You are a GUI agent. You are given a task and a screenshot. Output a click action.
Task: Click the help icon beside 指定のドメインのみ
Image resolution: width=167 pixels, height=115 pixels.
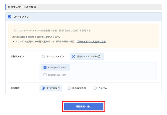[99, 57]
